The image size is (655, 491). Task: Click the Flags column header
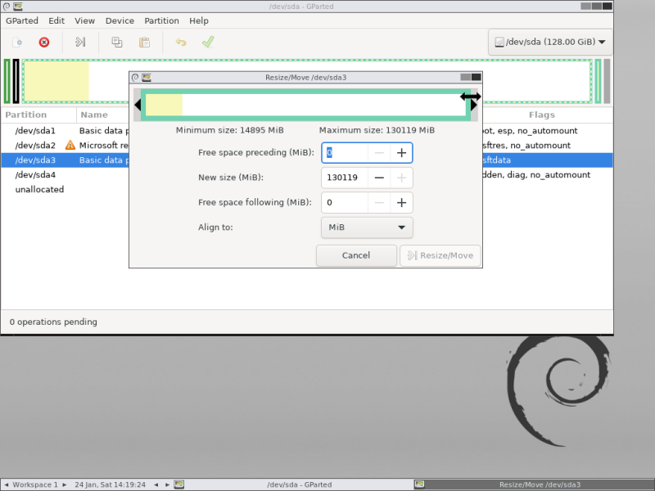pos(542,115)
